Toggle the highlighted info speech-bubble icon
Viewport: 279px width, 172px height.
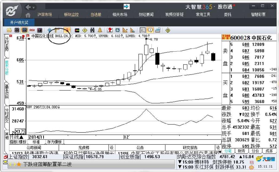[150, 30]
